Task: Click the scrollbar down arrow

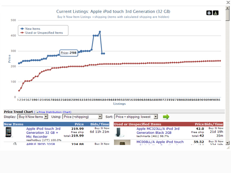Action: [227, 143]
